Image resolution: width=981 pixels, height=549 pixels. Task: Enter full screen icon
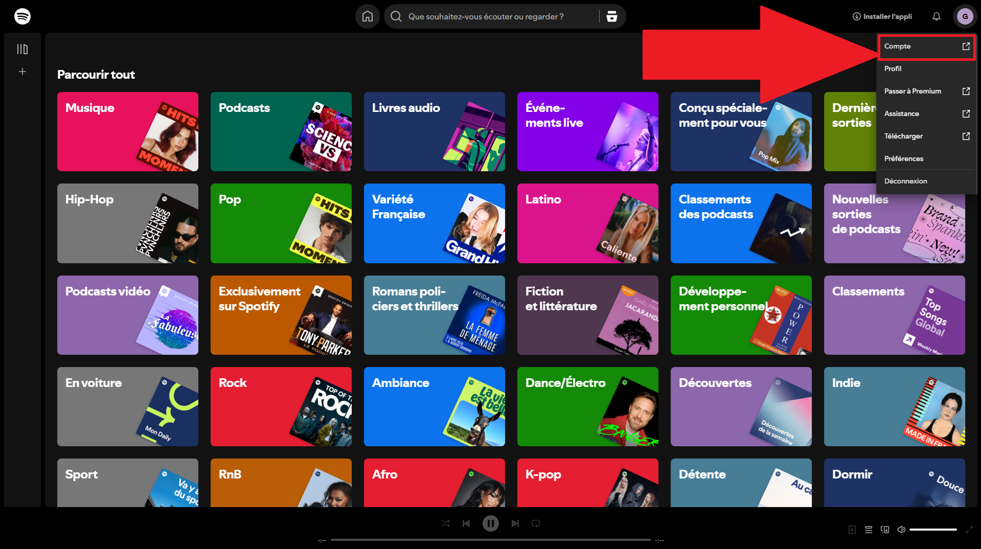[x=969, y=530]
